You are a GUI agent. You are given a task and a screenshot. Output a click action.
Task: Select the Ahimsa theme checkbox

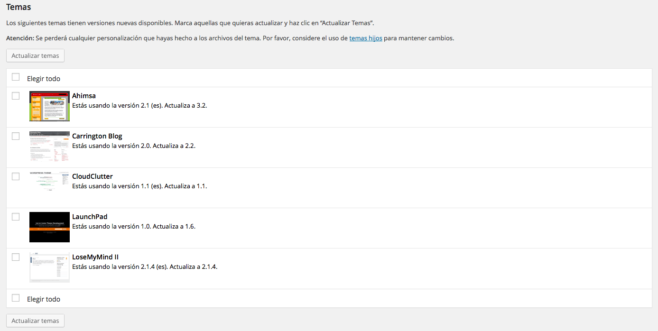tap(16, 96)
